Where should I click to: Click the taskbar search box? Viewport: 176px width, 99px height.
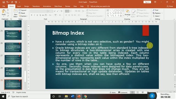28,97
